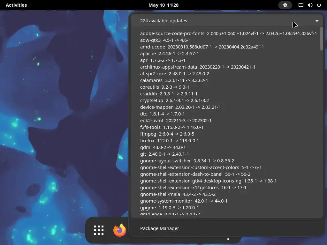Select the device-mapper update row
Screen dimensions: 327x245
180,107
